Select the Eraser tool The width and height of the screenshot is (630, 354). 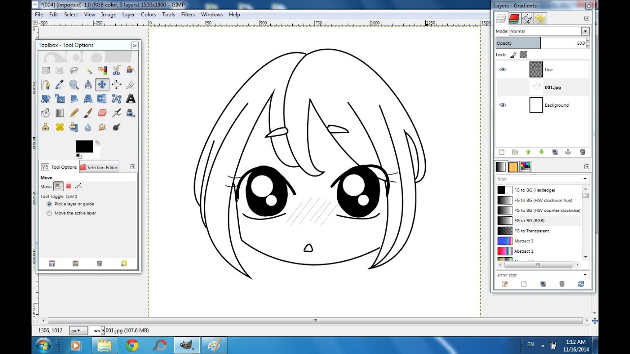(102, 113)
